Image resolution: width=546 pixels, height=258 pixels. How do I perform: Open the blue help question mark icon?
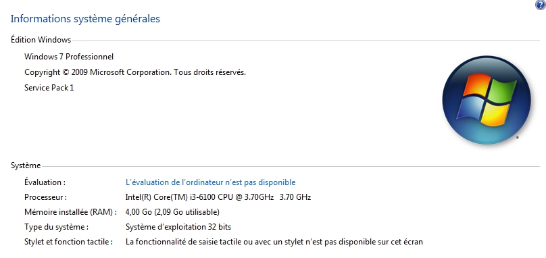pyautogui.click(x=541, y=5)
